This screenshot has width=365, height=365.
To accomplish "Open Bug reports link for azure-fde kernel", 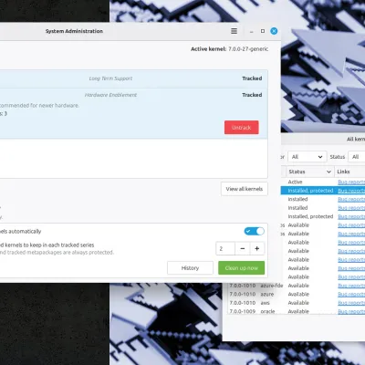I will (351, 286).
